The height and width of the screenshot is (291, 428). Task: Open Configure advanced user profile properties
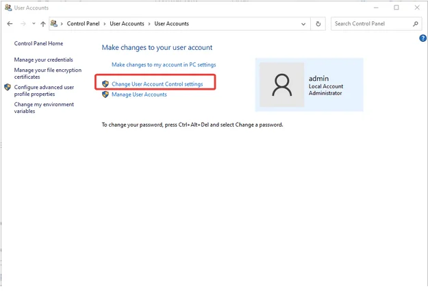[44, 90]
